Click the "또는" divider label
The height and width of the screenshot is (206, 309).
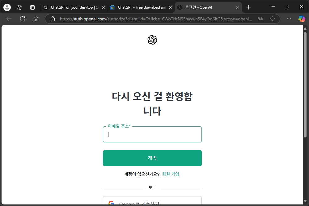pos(152,188)
